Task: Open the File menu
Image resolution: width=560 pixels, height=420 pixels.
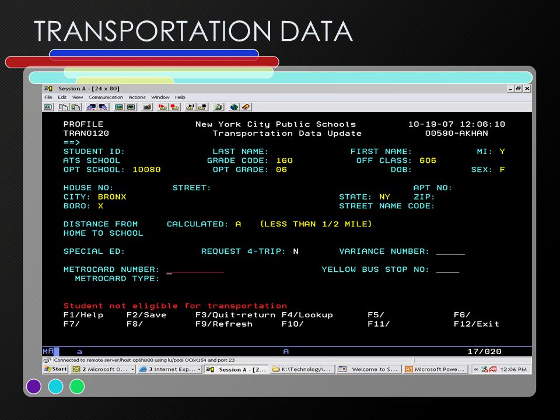Action: pos(48,97)
